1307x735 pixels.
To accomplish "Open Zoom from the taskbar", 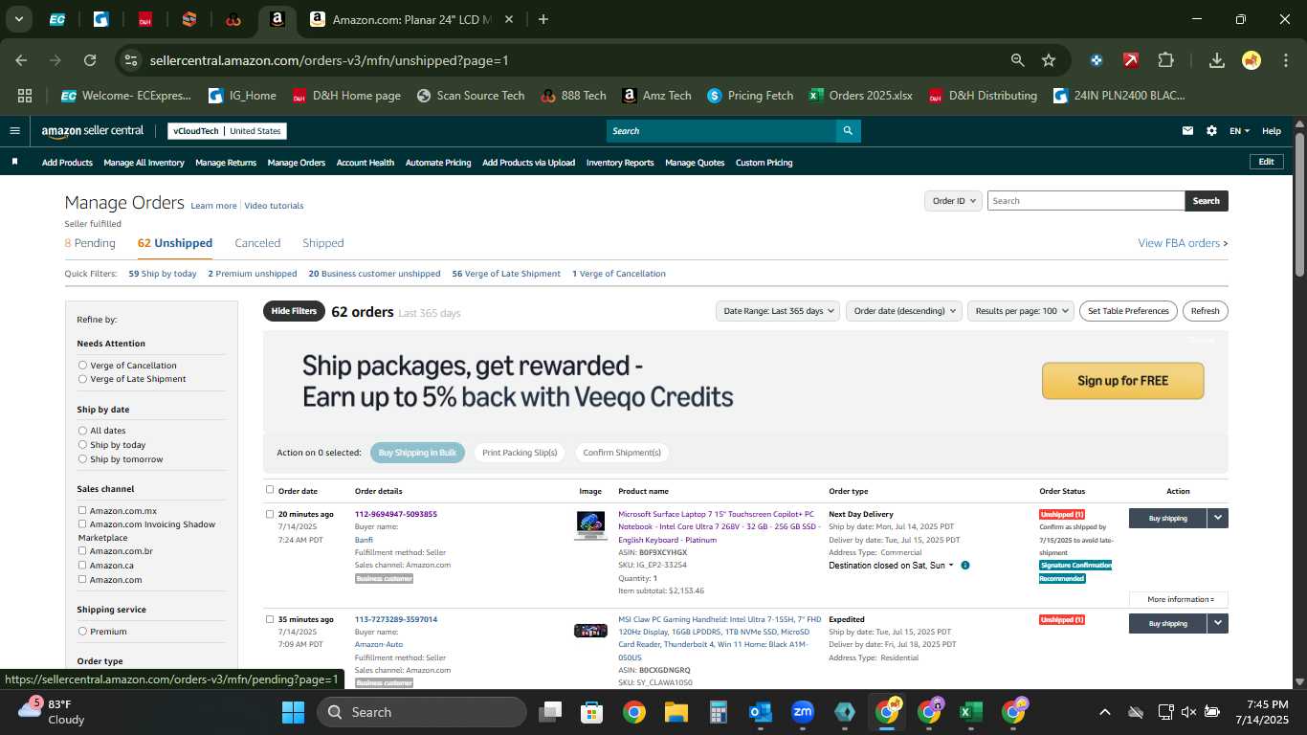I will point(803,712).
